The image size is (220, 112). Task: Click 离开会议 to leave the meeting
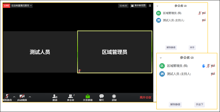[x=145, y=97]
